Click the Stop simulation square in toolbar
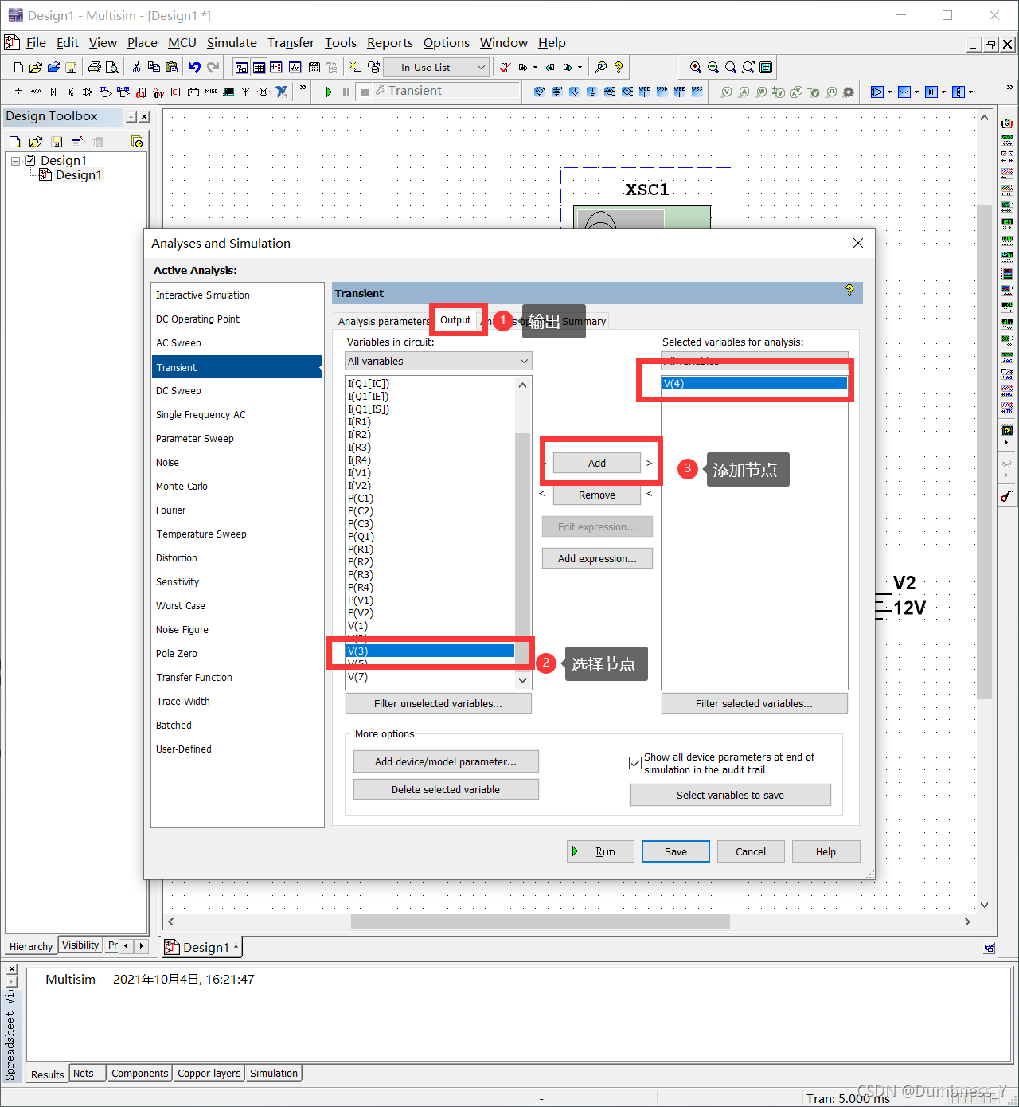The image size is (1019, 1107). [364, 92]
